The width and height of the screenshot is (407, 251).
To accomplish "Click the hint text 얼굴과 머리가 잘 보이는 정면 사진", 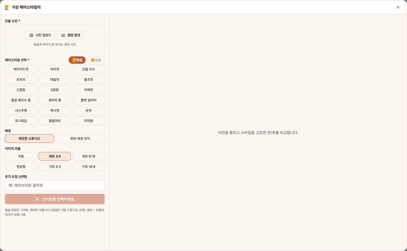I will click(55, 45).
